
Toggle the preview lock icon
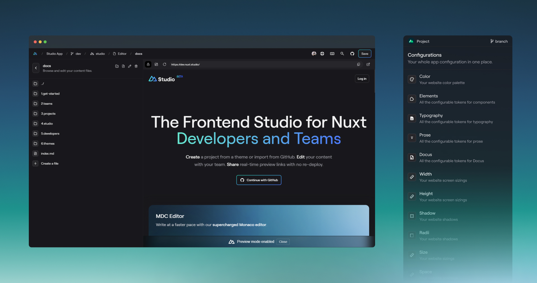coord(148,64)
